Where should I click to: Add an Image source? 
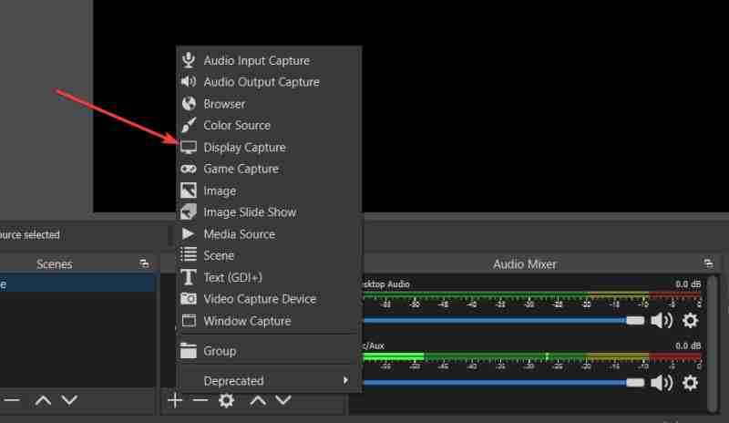tap(269, 191)
